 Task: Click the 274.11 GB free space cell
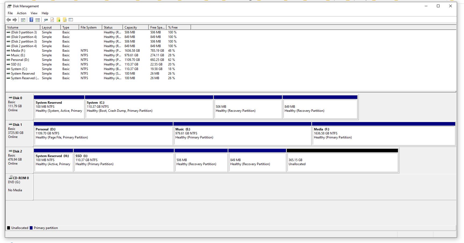pyautogui.click(x=157, y=55)
